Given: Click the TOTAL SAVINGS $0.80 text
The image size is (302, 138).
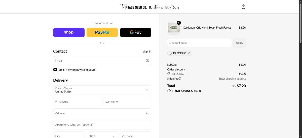Looking at the screenshot, I should click(186, 91).
